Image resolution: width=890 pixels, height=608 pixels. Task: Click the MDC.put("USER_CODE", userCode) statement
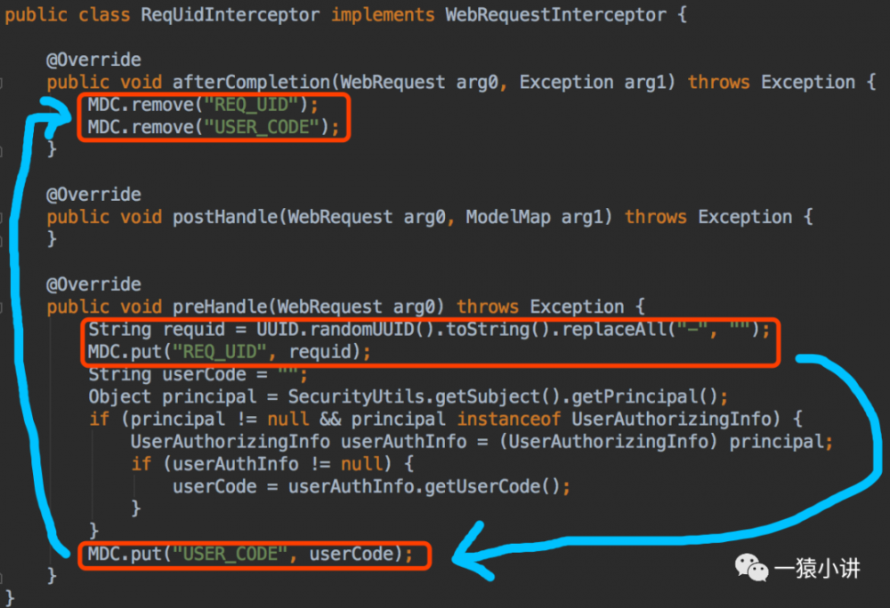(250, 554)
